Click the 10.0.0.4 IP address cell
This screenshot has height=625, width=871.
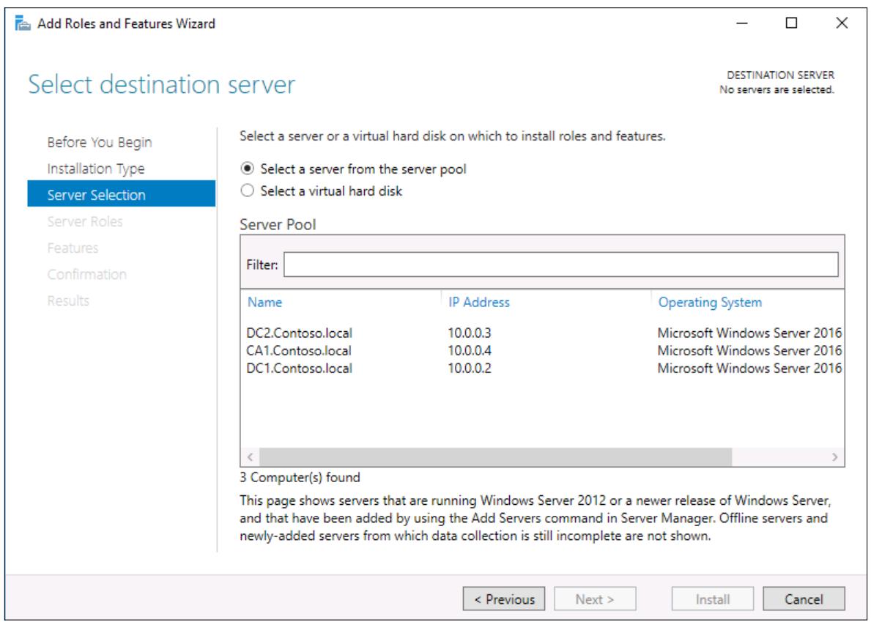(470, 350)
